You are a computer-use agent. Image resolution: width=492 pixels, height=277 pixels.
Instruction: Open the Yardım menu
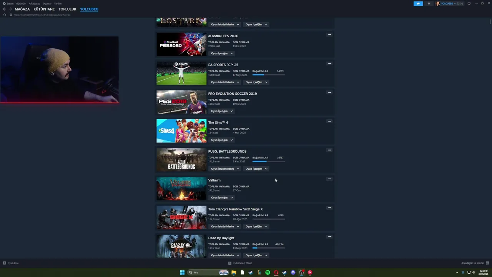[x=58, y=3]
